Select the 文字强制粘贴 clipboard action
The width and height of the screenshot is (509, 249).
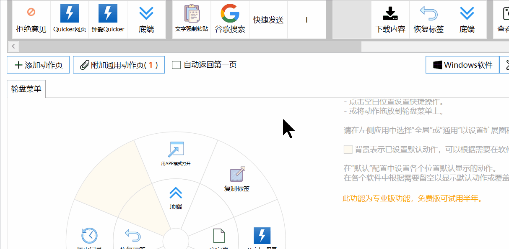[192, 20]
